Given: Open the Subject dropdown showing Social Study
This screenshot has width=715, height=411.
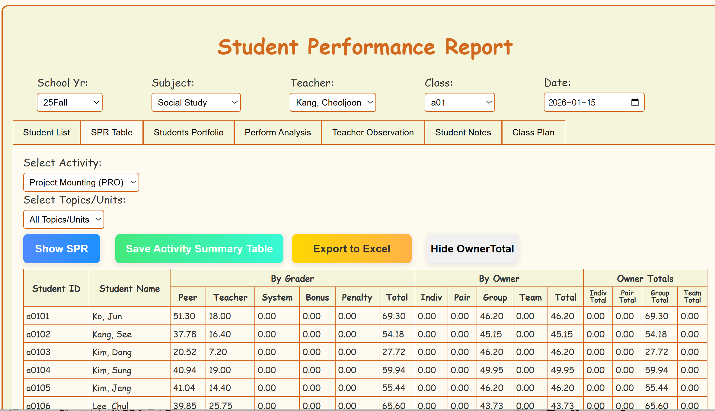Looking at the screenshot, I should [x=196, y=103].
